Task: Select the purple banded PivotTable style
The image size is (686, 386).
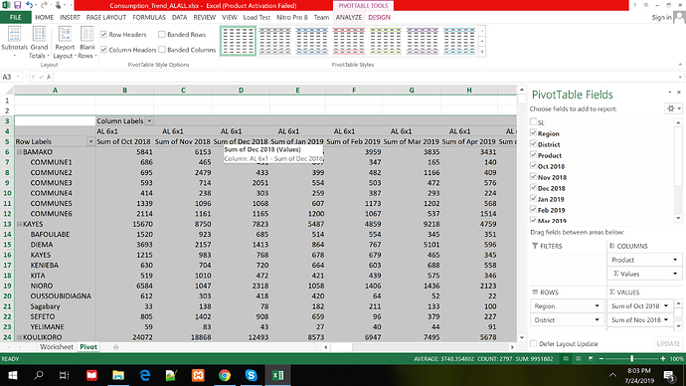Action: click(423, 41)
